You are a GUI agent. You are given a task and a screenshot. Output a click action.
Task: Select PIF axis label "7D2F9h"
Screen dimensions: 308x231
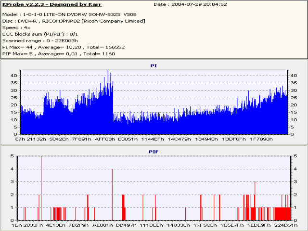coord(78,225)
